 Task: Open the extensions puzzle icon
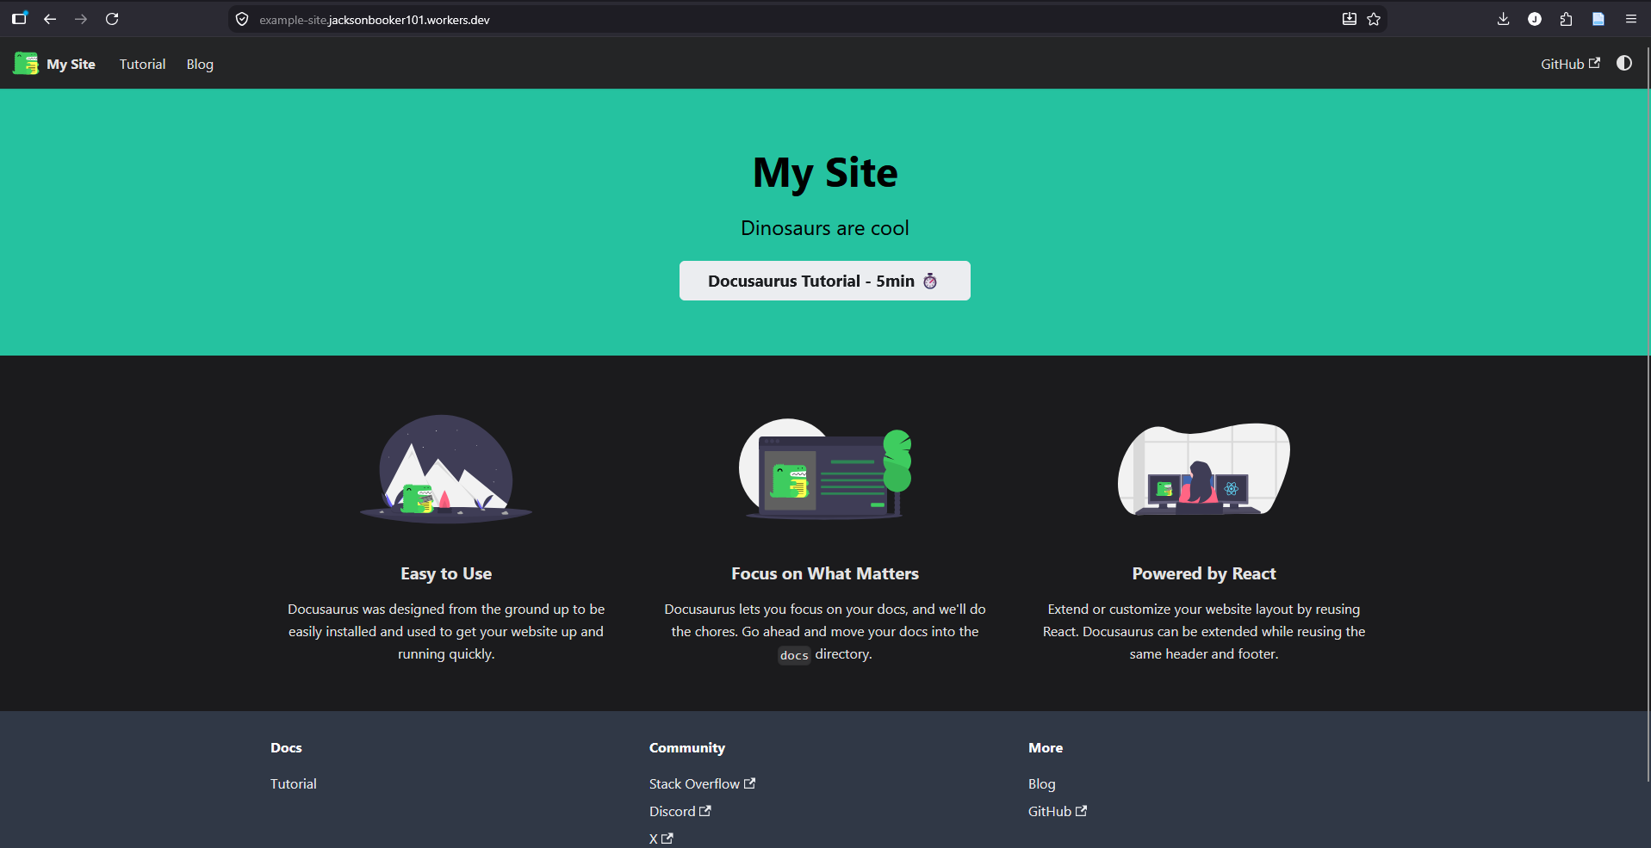coord(1566,19)
